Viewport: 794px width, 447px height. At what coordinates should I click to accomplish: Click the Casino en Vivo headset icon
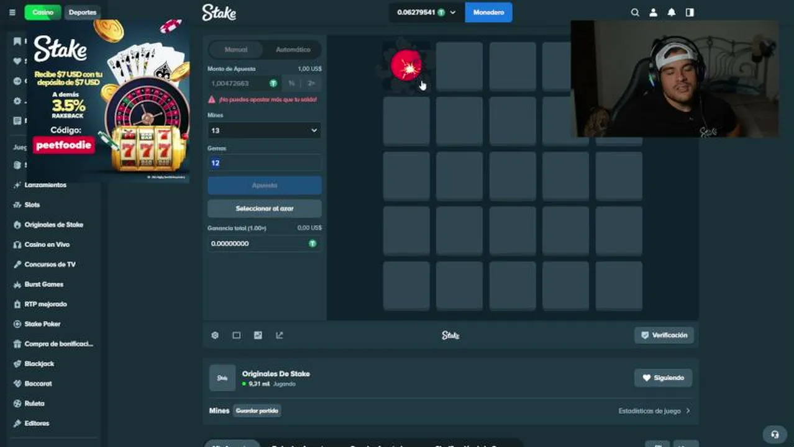point(17,245)
